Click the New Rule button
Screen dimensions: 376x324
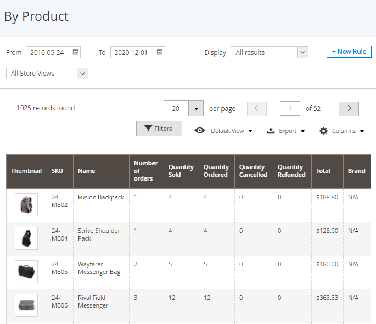349,52
